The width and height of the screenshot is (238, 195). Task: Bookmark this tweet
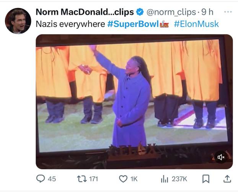206,179
